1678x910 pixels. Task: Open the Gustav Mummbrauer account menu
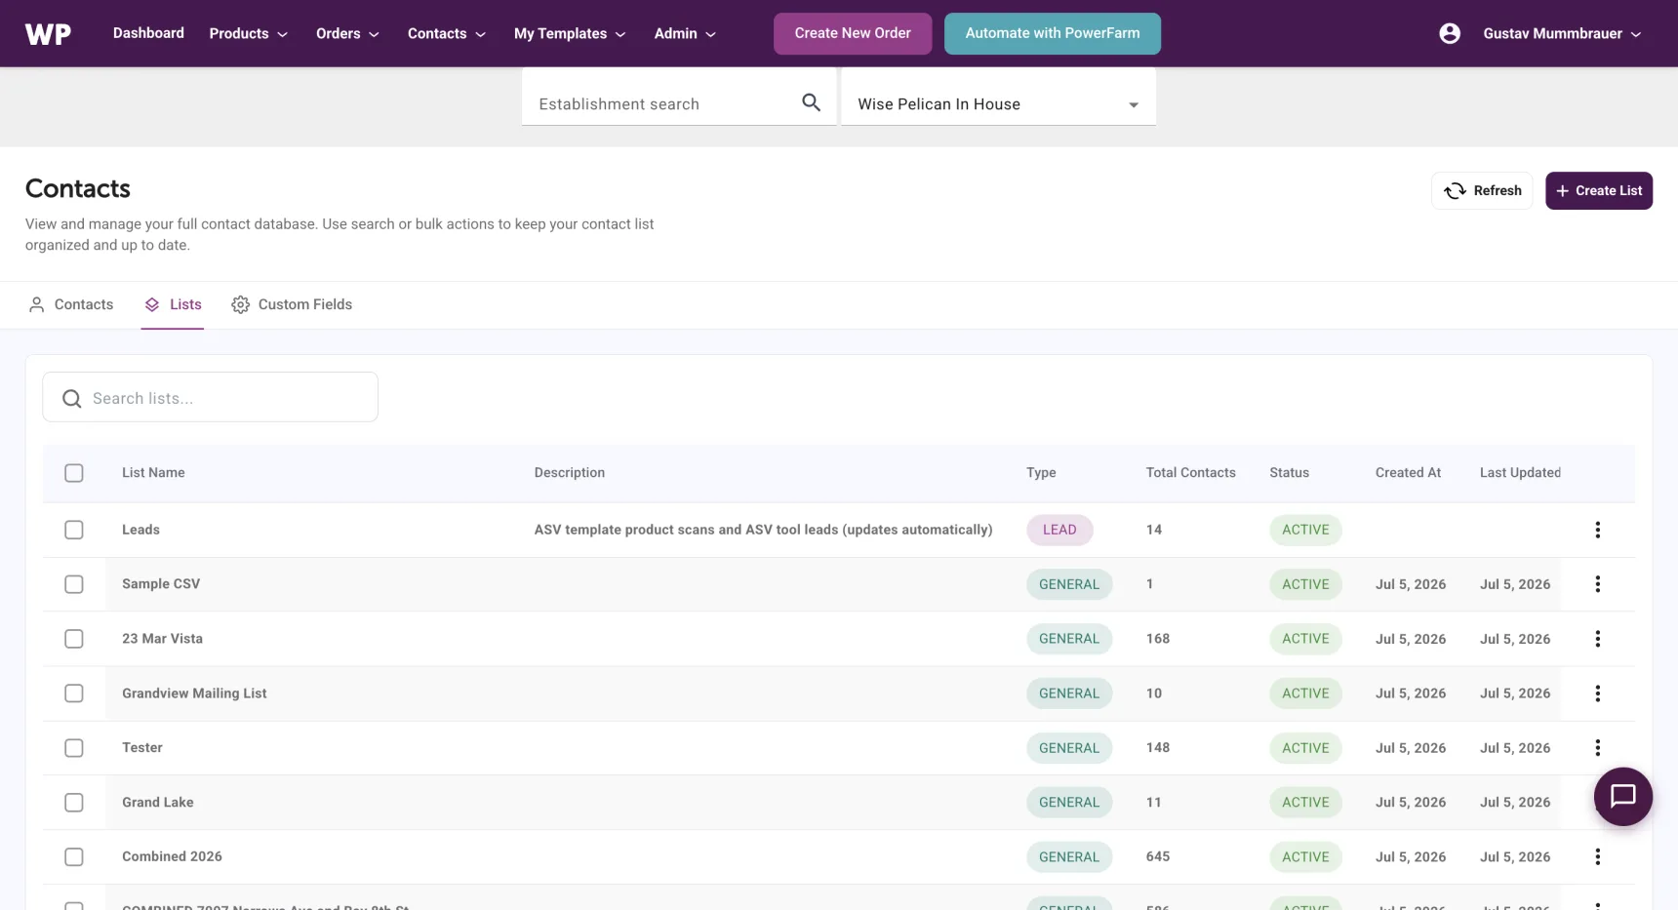click(x=1562, y=33)
